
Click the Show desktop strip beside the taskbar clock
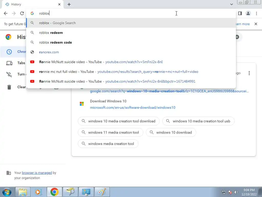pos(260,192)
